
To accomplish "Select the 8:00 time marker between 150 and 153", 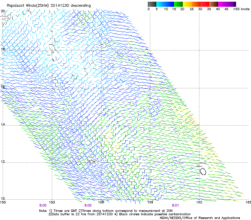I will tap(43, 205).
